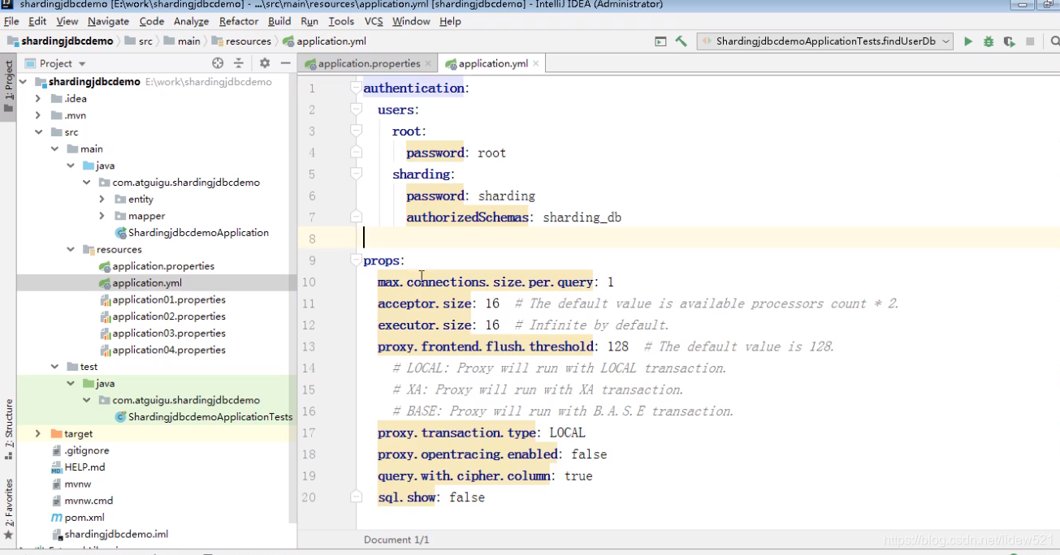The image size is (1060, 555).
Task: Open the Refactor menu
Action: pyautogui.click(x=239, y=21)
